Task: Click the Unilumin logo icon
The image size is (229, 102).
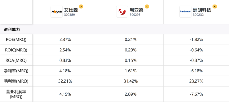Action: click(185, 12)
